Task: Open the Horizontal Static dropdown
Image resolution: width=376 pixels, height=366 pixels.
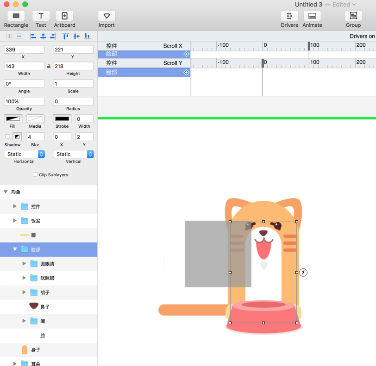Action: 25,154
